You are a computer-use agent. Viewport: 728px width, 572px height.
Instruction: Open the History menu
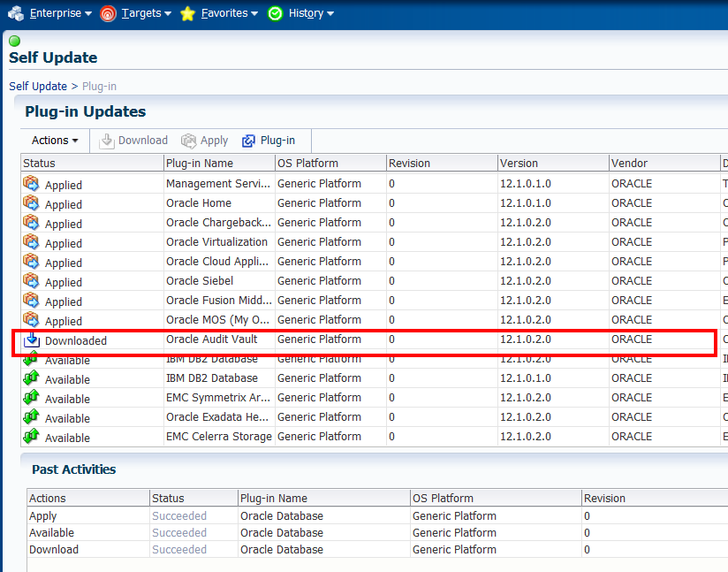[311, 13]
